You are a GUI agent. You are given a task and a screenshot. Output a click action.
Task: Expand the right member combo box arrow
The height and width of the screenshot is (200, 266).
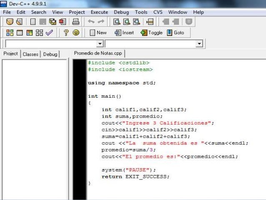point(199,44)
